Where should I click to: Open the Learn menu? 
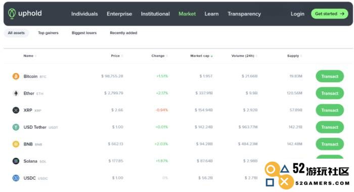click(x=211, y=14)
